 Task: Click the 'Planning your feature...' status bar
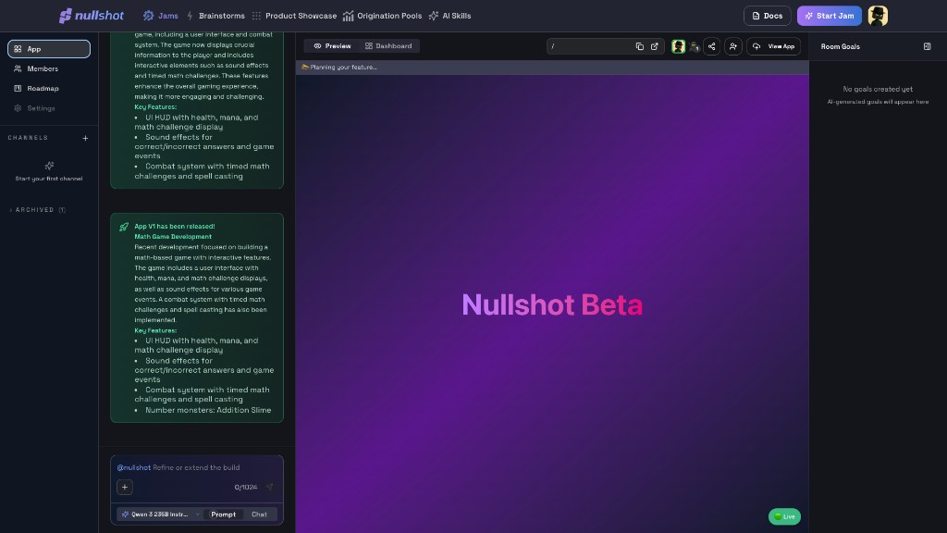[552, 67]
